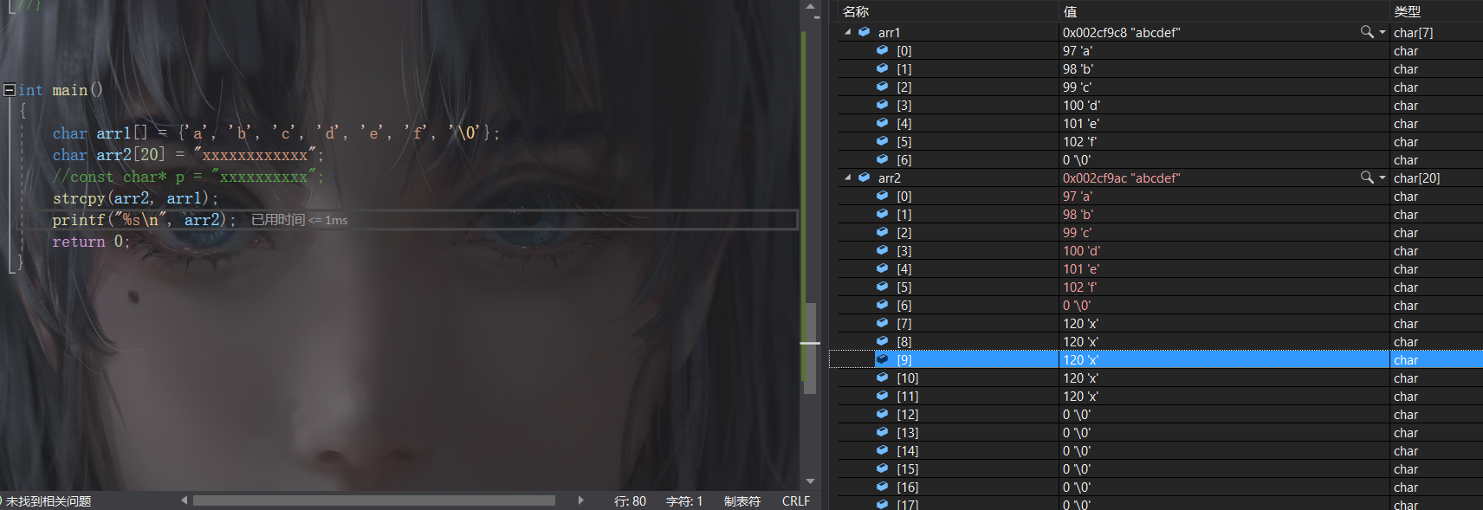Click cube icon of arr1 element [0]
1483x510 pixels.
tap(882, 50)
